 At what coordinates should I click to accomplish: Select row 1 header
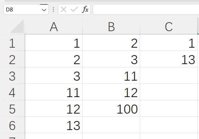pyautogui.click(x=12, y=42)
